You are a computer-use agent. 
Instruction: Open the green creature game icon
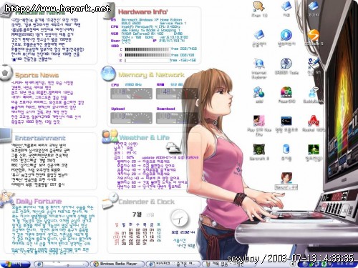tap(314, 150)
